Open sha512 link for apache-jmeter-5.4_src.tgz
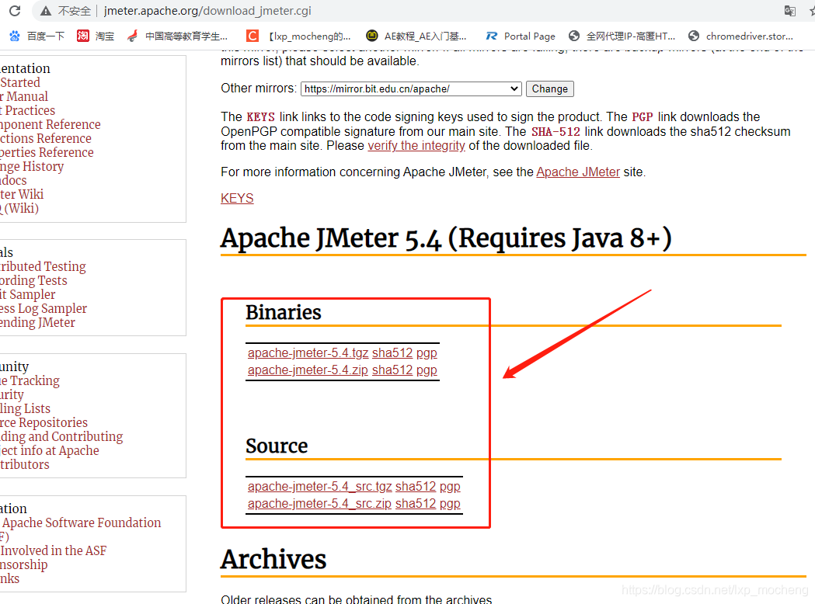 tap(416, 487)
